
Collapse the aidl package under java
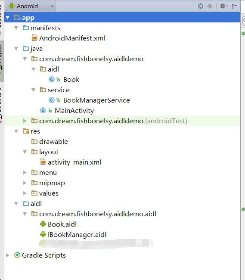tap(33, 69)
